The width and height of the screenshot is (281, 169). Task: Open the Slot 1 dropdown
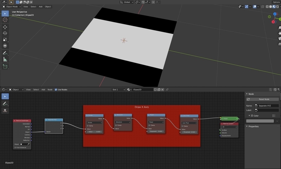pos(118,90)
